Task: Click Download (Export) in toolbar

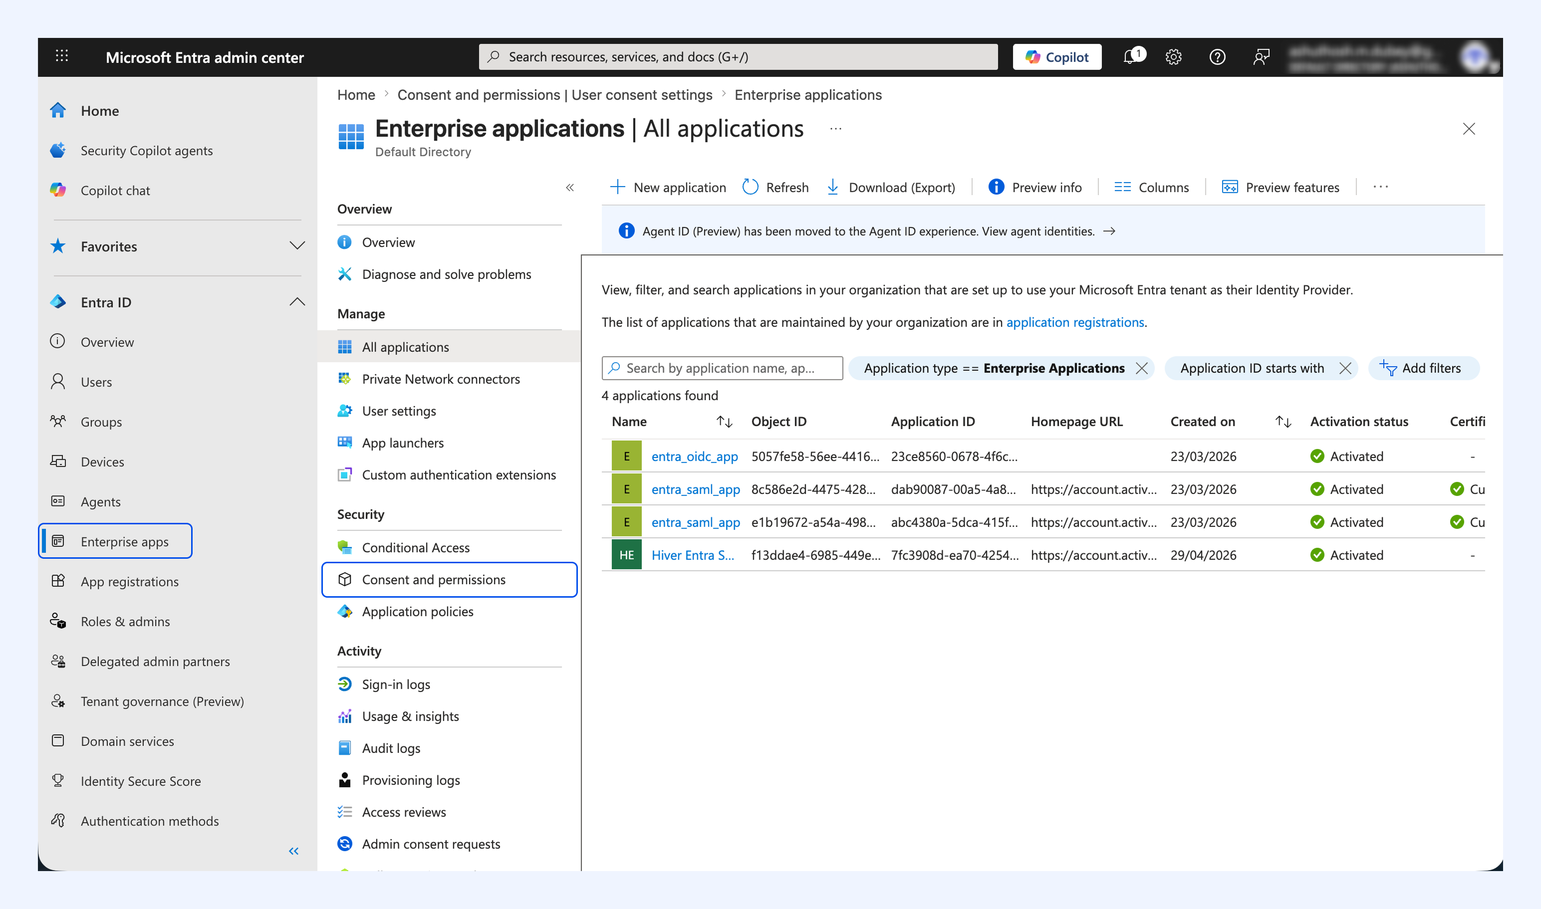Action: (890, 187)
